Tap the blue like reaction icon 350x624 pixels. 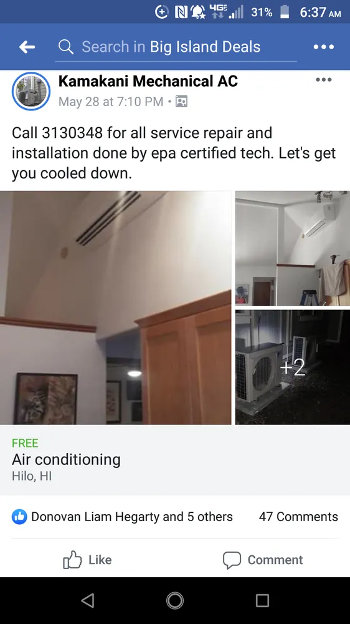(x=19, y=517)
